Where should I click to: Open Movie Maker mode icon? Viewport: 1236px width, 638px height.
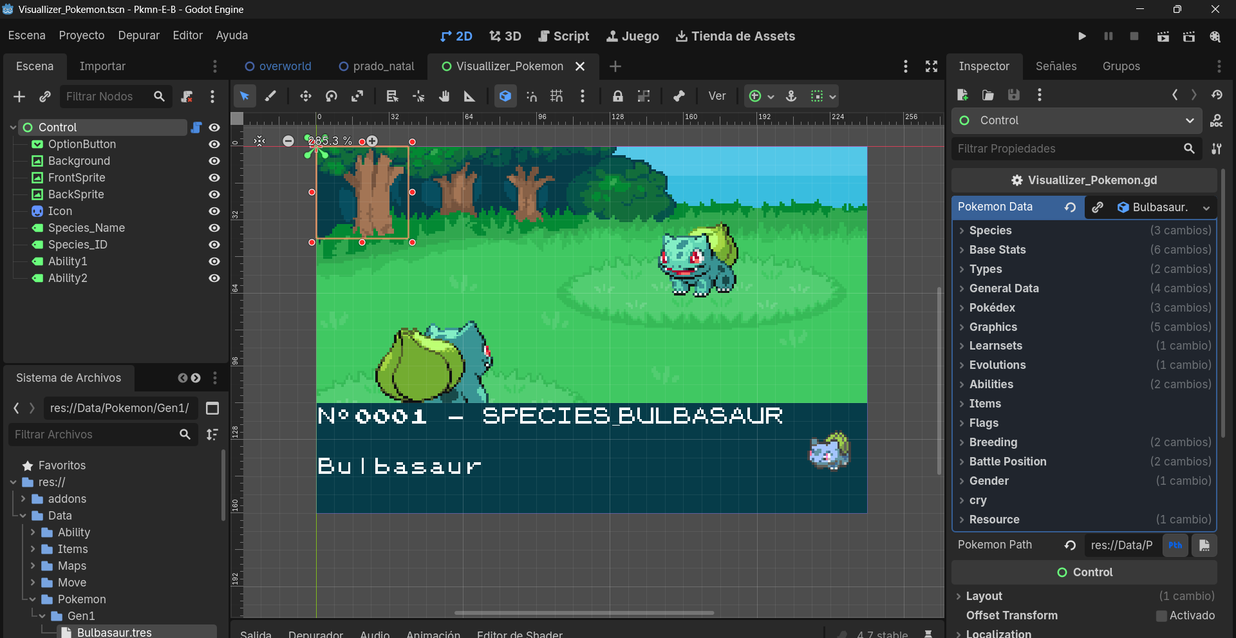coord(1215,36)
